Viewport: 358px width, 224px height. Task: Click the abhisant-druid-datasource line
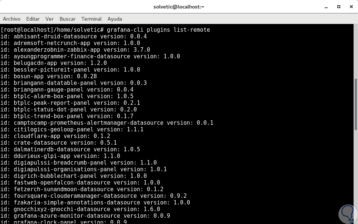pos(74,37)
